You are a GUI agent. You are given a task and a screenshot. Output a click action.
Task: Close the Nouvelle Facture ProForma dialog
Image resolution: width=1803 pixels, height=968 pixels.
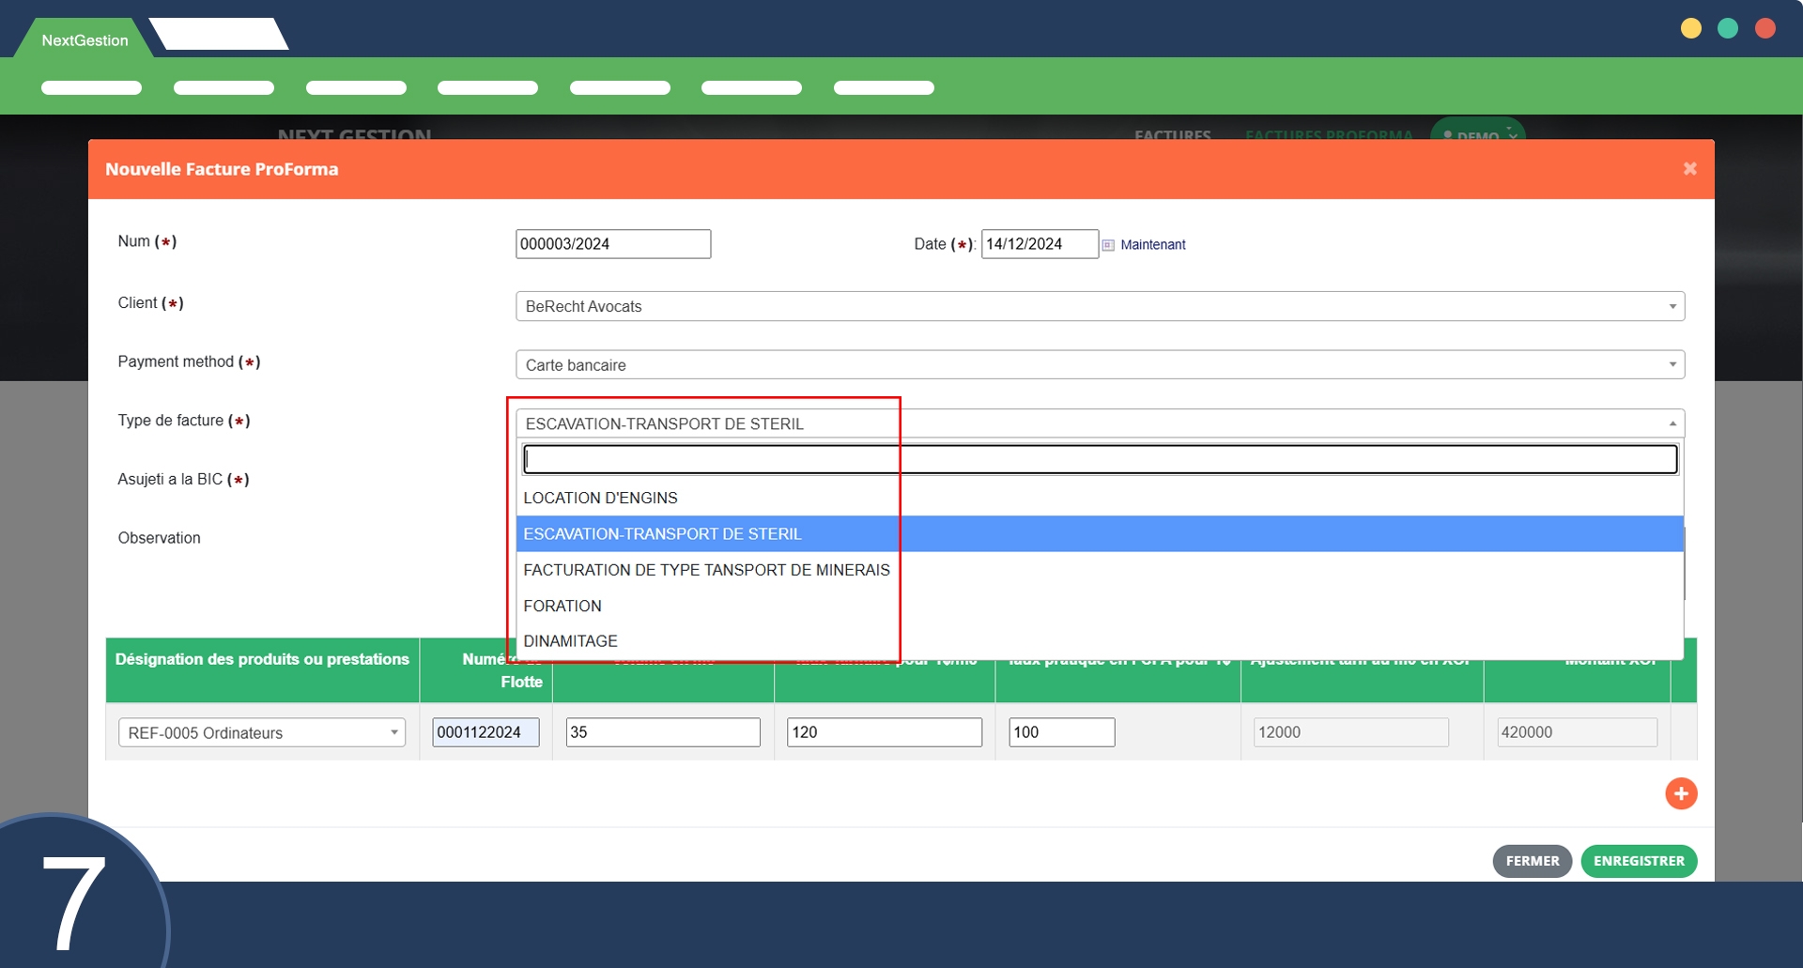tap(1689, 169)
